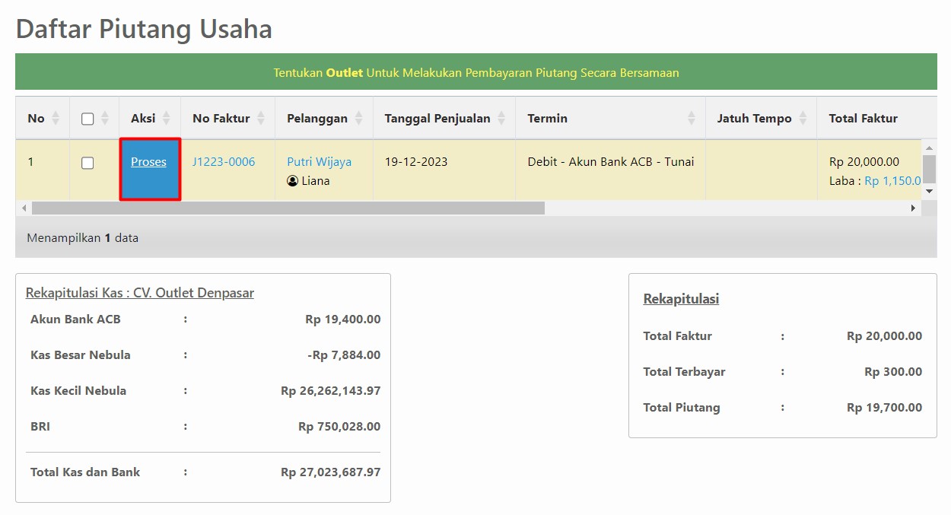Click horizontal scrollbar right arrow
Screen dimensions: 951x515
914,208
